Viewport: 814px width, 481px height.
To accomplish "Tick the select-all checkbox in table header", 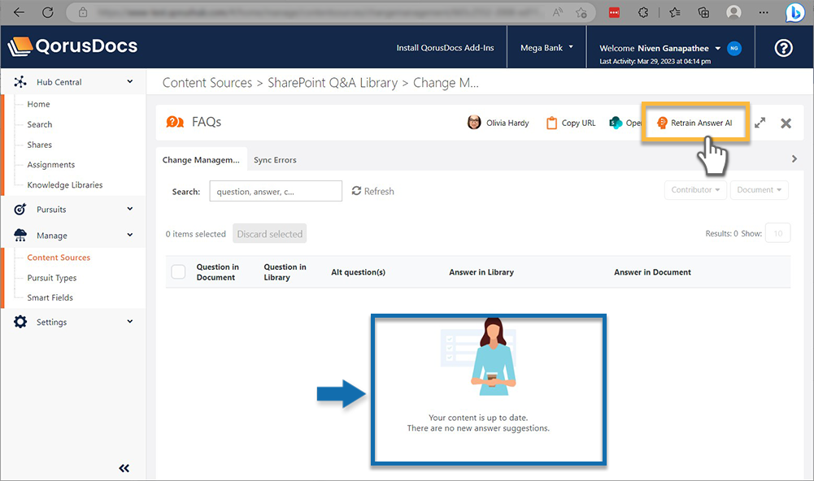I will (178, 272).
